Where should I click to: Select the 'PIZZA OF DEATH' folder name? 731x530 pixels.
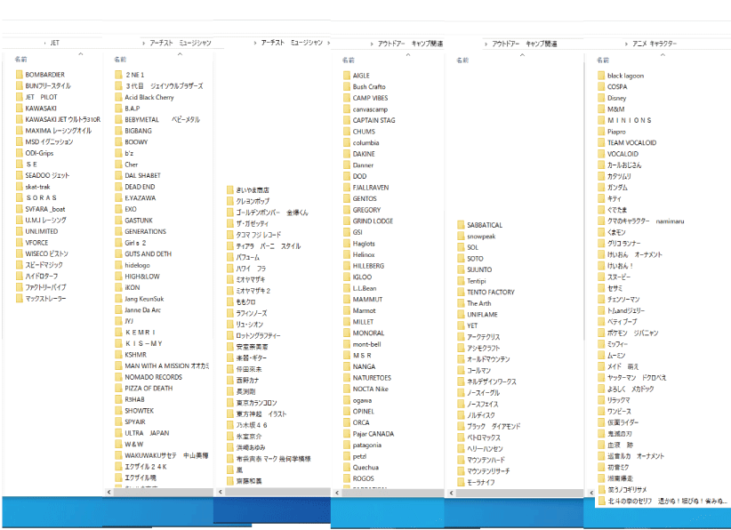(149, 388)
